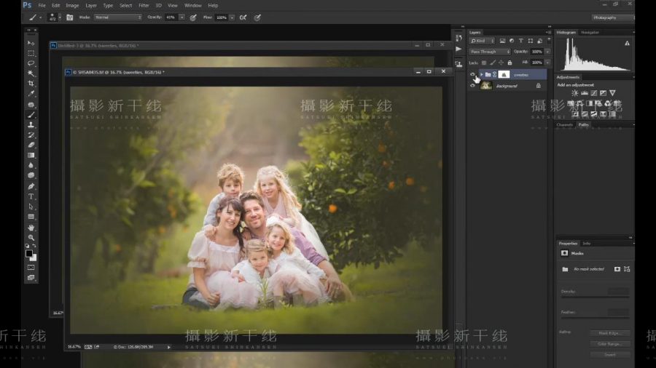Image resolution: width=656 pixels, height=368 pixels.
Task: Select the Zoom tool
Action: (31, 237)
